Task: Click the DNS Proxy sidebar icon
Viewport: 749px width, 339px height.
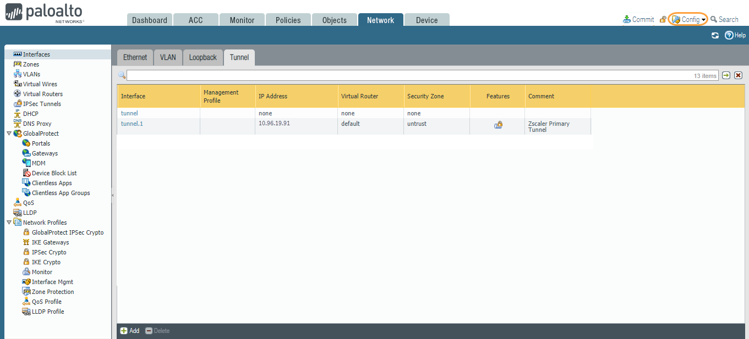Action: point(17,124)
